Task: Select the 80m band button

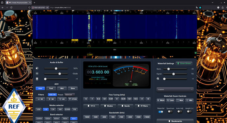Action: [x=74, y=119]
